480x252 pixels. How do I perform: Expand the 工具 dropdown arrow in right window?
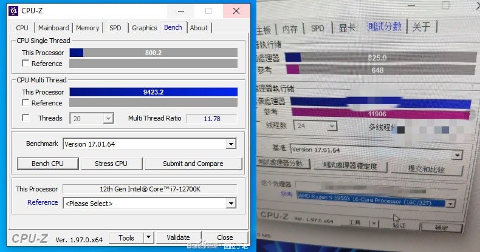point(374,224)
